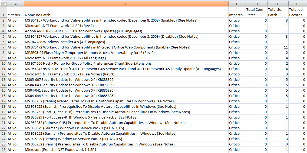Select '.NET Framework 2.0 SP1 (See Notes) (Rev 3)' cell
The width and height of the screenshot is (307, 153).
[x=126, y=74]
